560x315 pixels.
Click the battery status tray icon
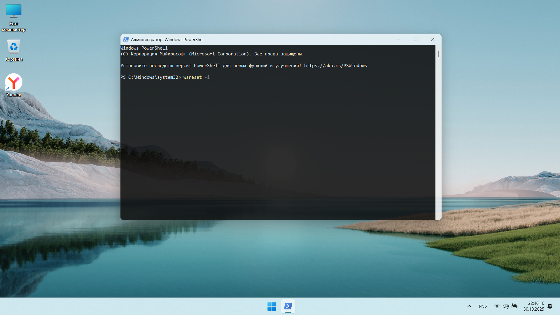point(514,306)
